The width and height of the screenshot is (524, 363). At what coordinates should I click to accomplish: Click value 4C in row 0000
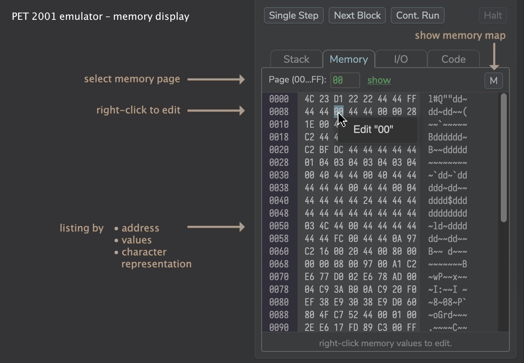(310, 99)
